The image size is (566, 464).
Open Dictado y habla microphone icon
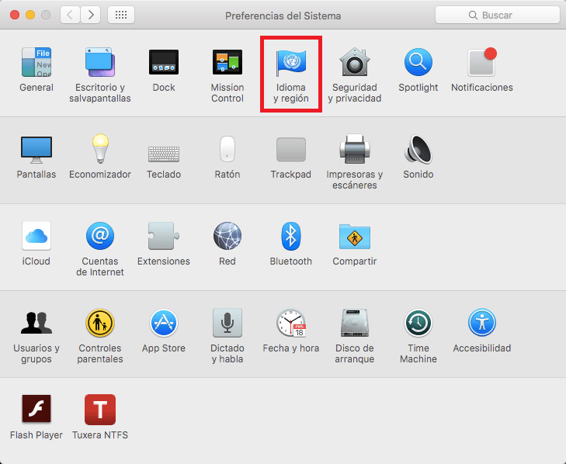point(227,323)
